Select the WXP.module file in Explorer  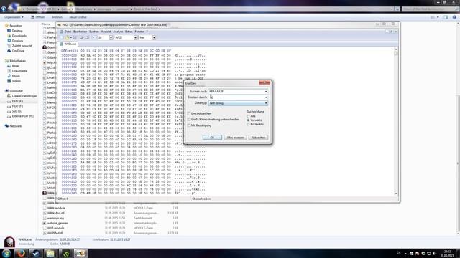pyautogui.click(x=55, y=228)
